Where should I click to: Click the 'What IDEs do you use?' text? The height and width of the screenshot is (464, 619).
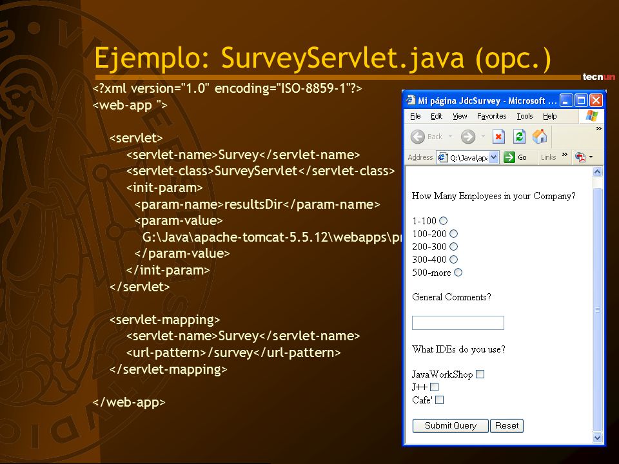(x=458, y=349)
